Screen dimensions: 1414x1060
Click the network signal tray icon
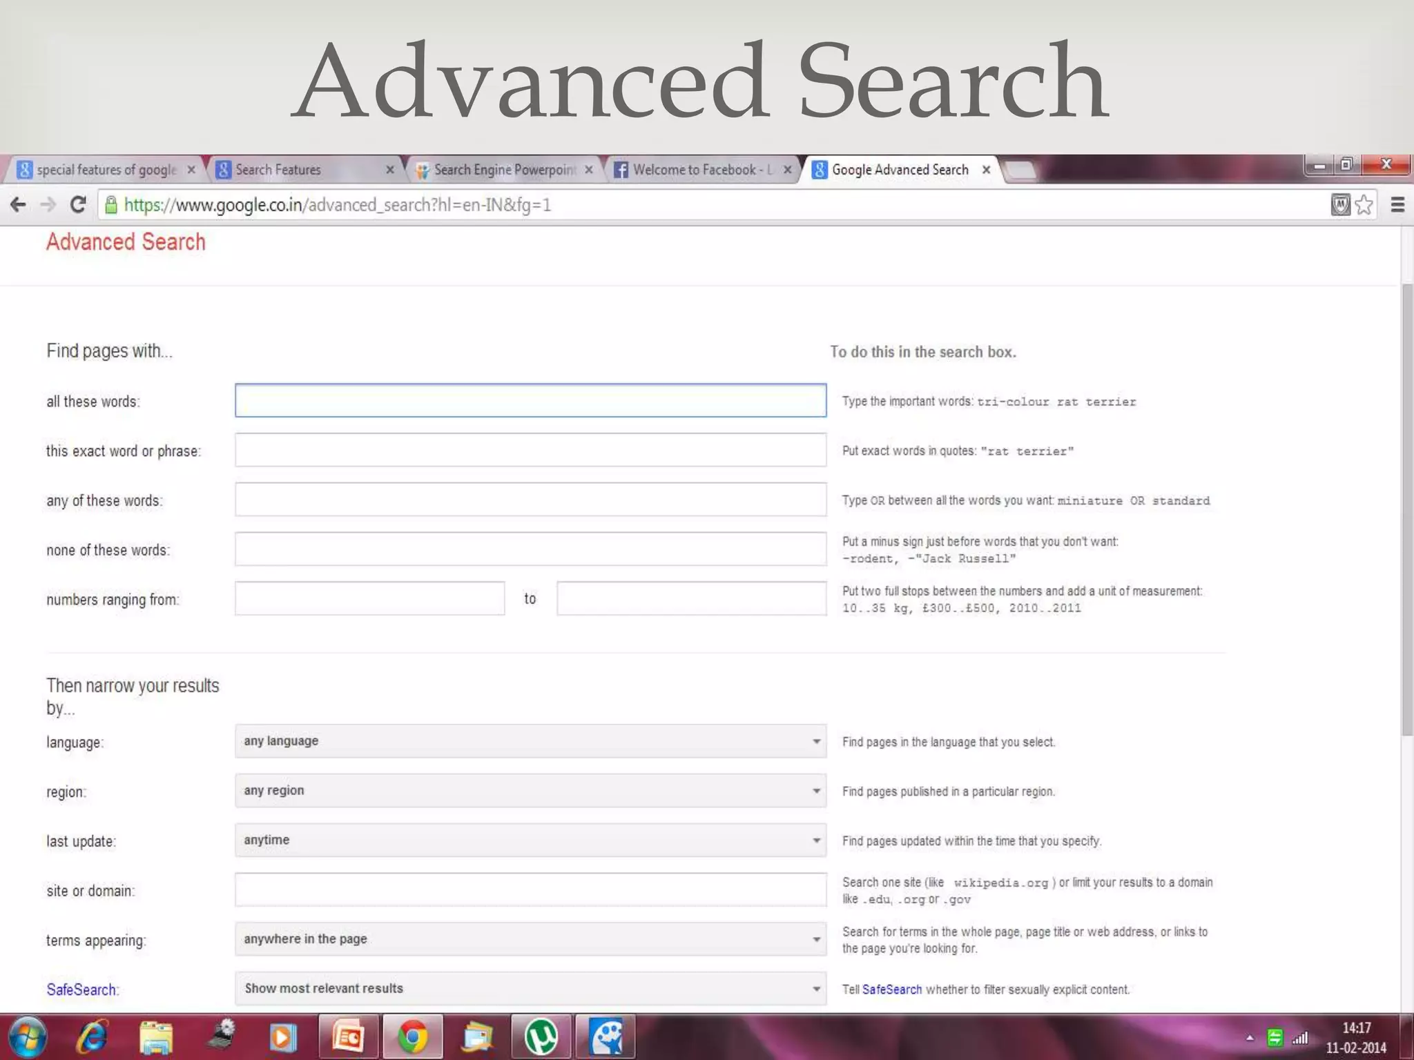(x=1301, y=1037)
